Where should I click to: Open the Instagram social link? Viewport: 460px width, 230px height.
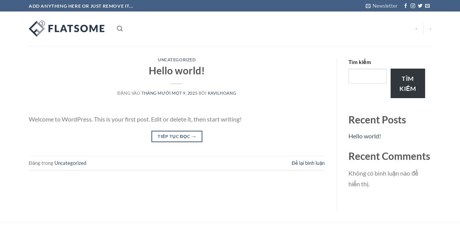(x=413, y=6)
